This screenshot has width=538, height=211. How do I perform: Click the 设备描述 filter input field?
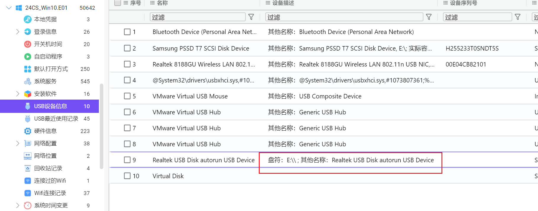pos(344,17)
